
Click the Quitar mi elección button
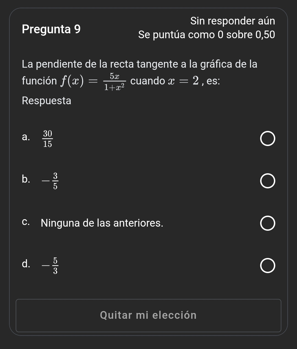coord(148,315)
